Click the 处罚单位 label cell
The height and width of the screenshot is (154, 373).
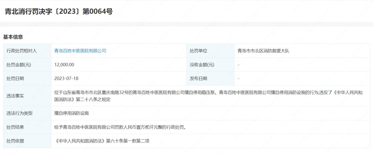[x=198, y=51]
